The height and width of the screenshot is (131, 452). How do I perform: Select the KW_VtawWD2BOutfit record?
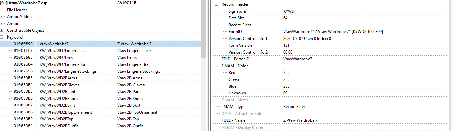[100, 126]
